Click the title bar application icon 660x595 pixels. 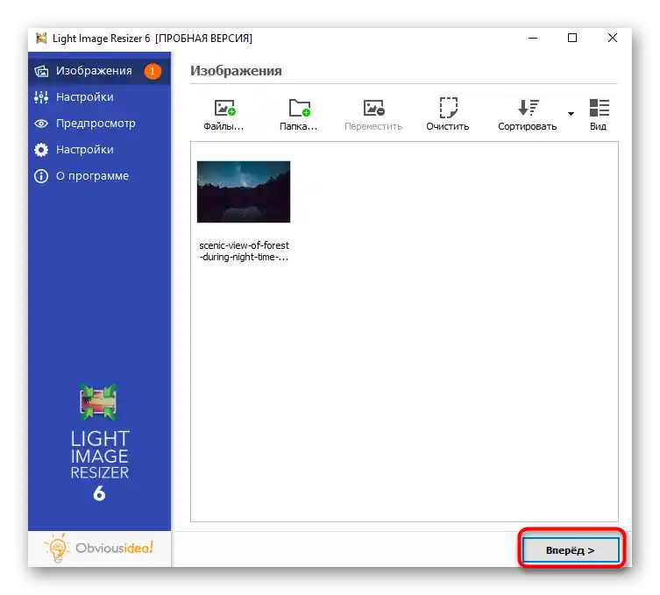[41, 39]
